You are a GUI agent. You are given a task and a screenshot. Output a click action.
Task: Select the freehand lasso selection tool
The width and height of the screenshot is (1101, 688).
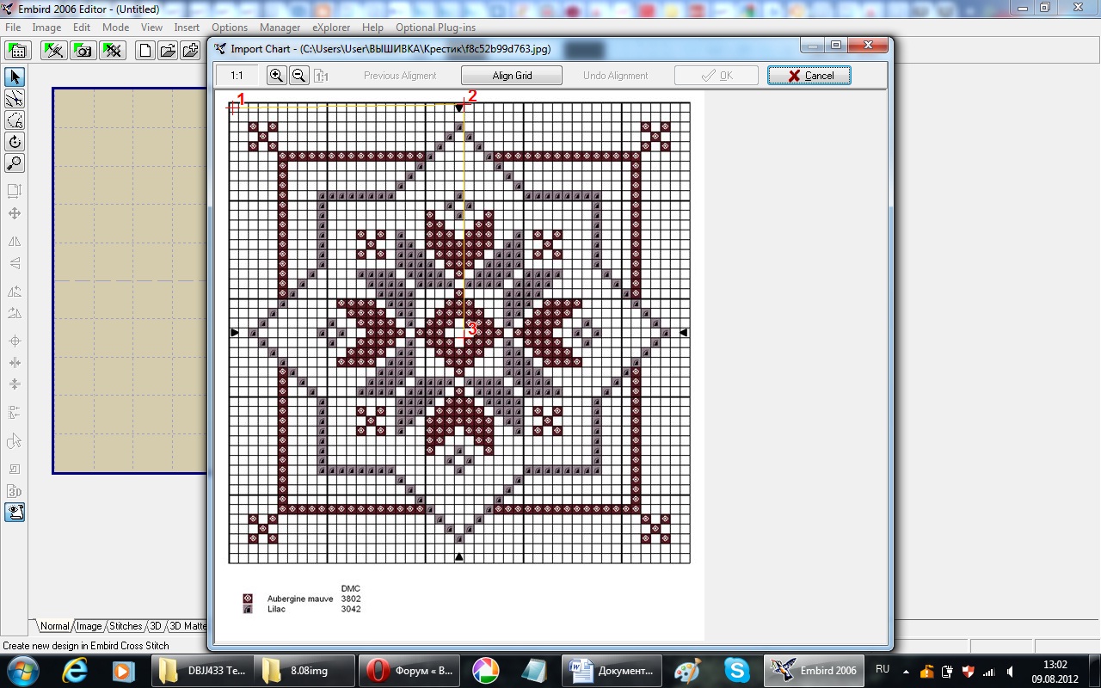(15, 120)
